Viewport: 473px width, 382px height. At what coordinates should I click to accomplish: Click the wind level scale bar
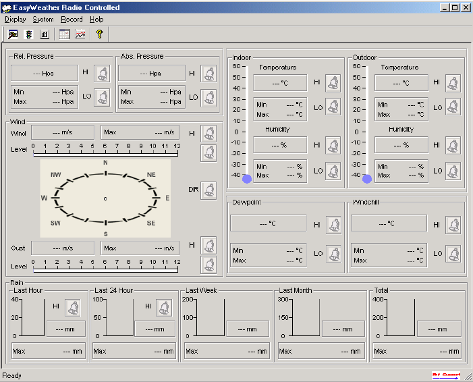click(x=105, y=155)
